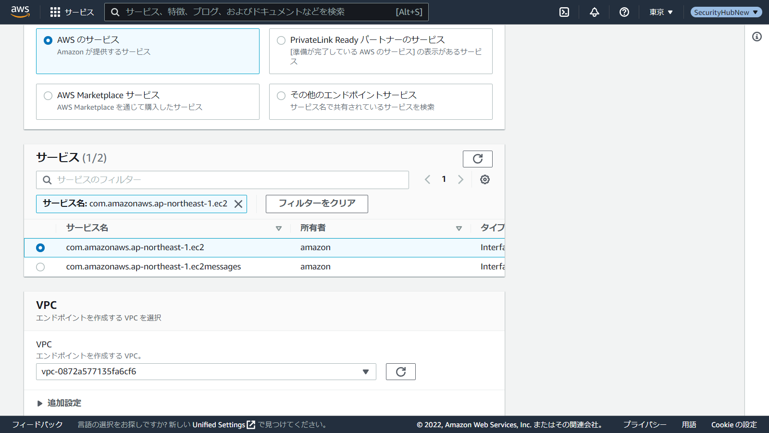Open the SecurityHubNew account menu

(726, 12)
